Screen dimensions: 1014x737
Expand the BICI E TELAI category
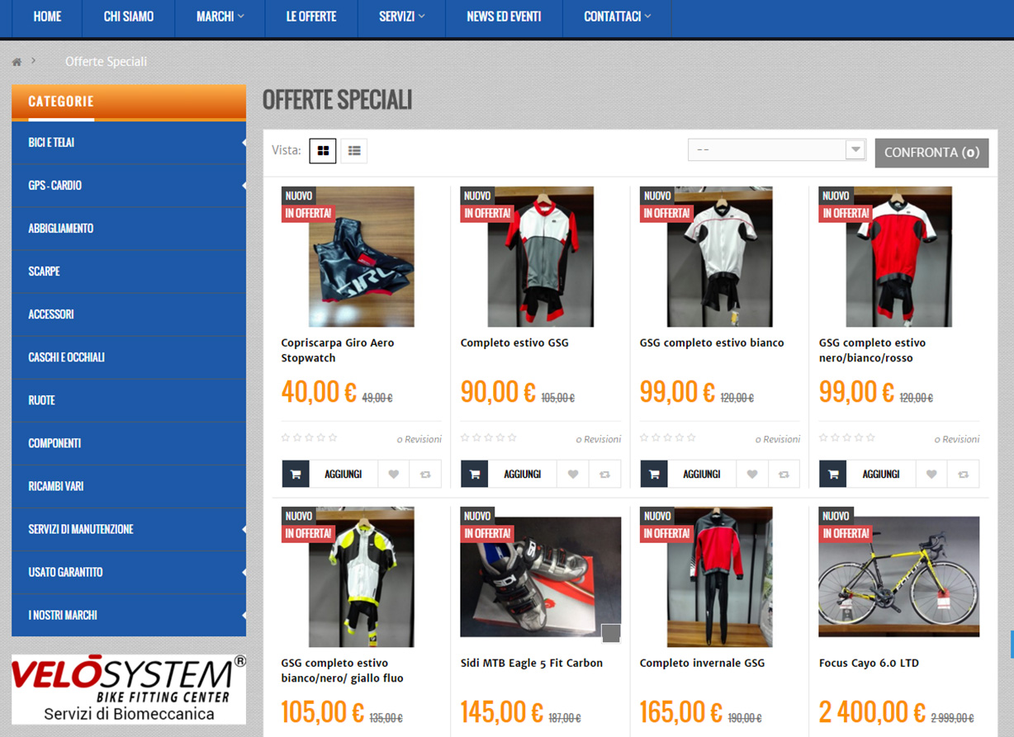(243, 143)
